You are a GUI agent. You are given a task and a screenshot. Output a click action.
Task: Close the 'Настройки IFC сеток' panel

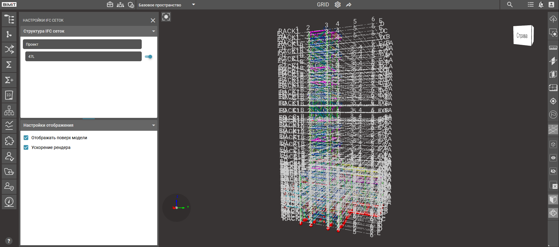153,20
